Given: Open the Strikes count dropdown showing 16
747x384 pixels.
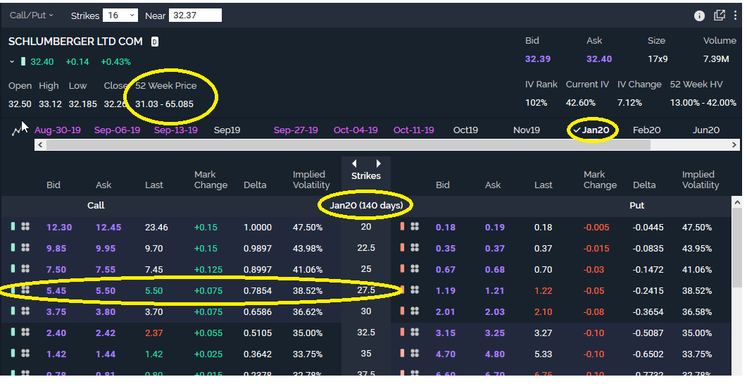Looking at the screenshot, I should coord(120,16).
